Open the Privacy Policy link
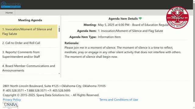Image resolution: width=195 pixels, height=109 pixels. 12,100
